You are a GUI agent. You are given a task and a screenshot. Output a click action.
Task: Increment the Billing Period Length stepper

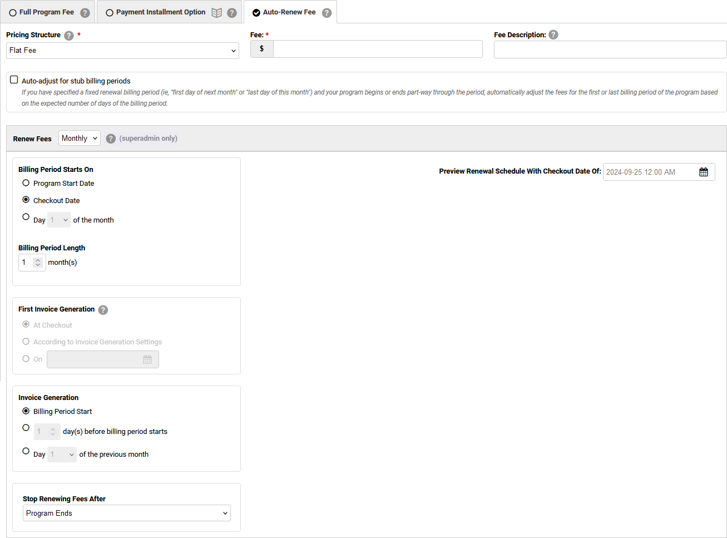point(37,259)
